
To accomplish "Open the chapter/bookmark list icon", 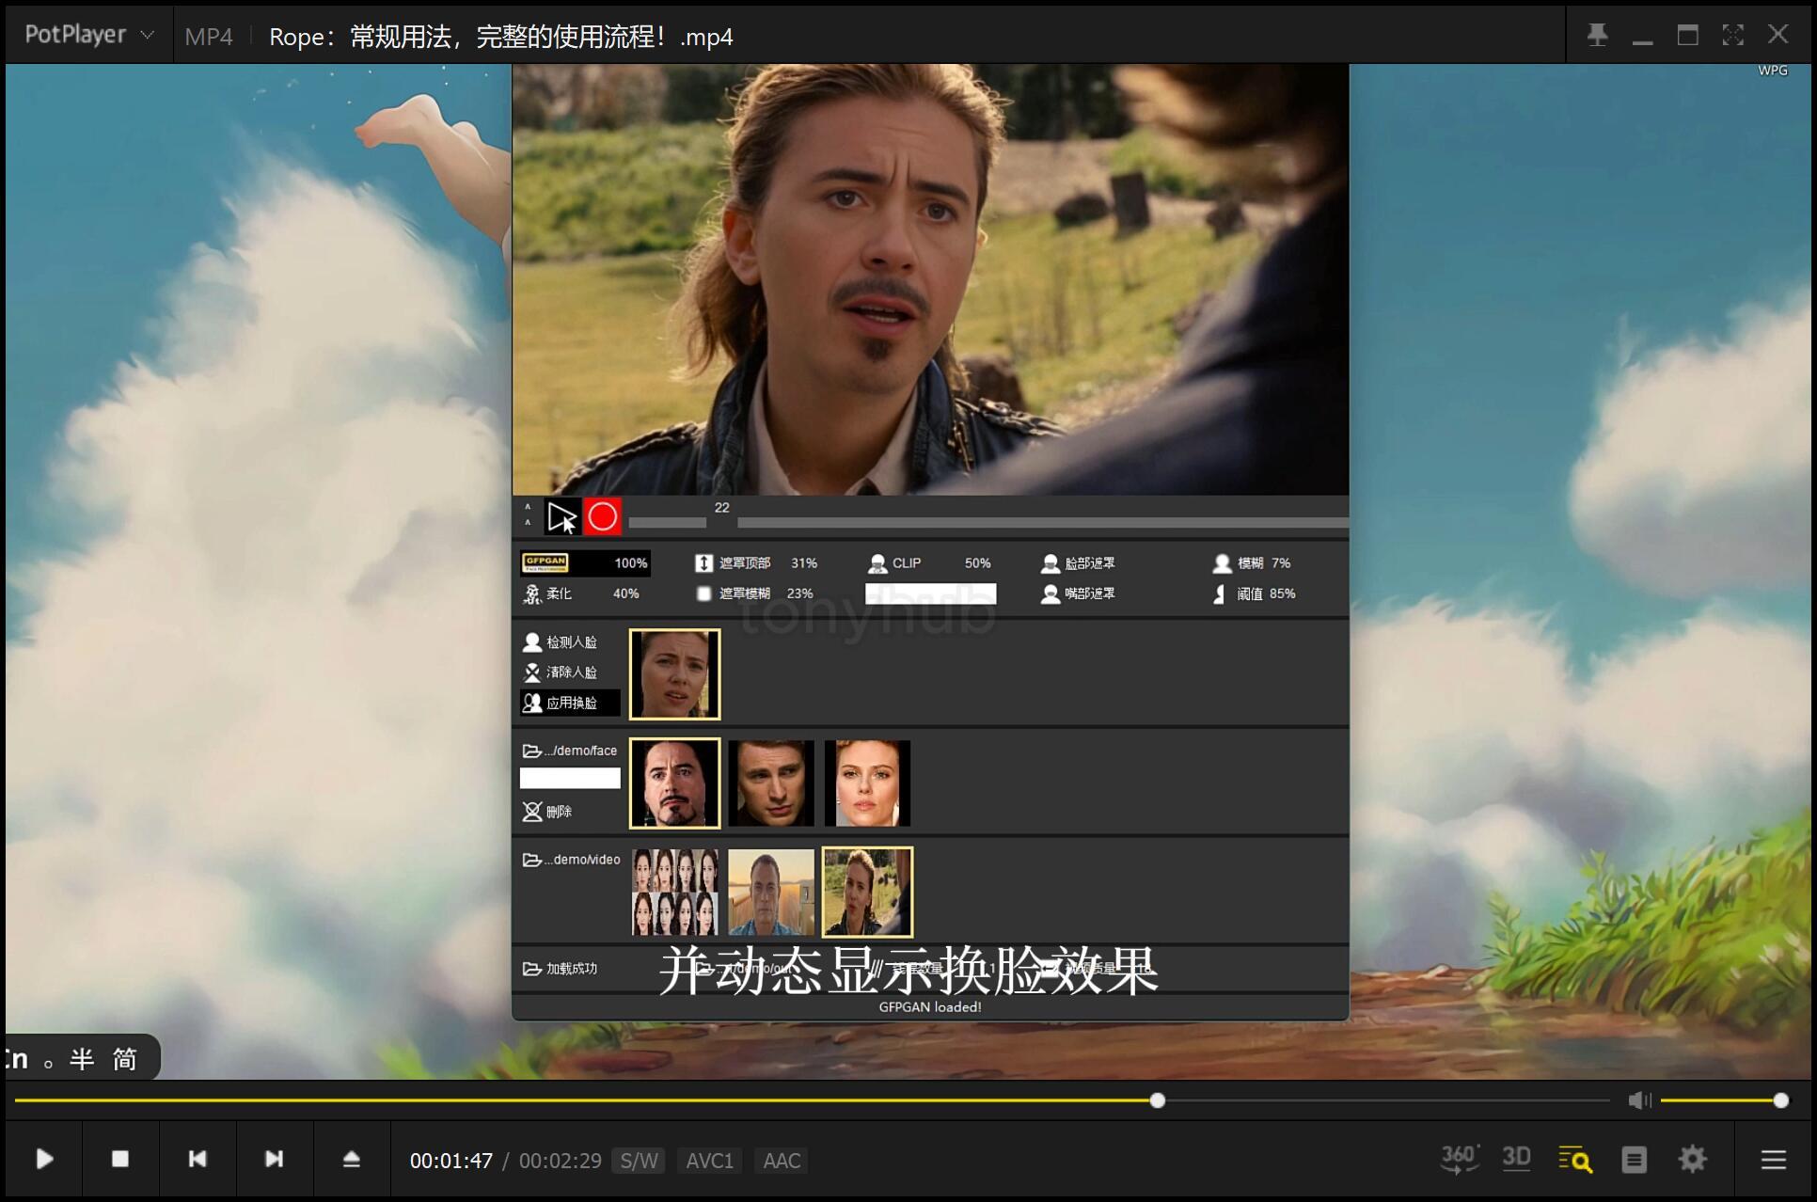I will click(1635, 1160).
